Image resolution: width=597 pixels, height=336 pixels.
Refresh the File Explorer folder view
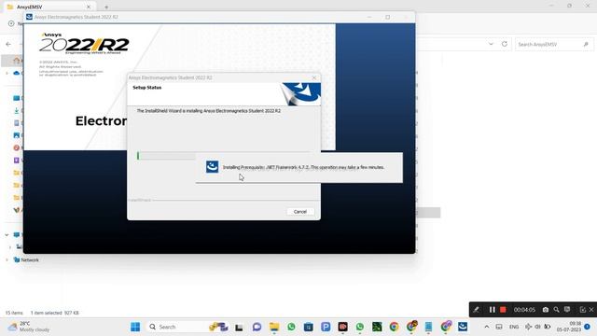pyautogui.click(x=505, y=44)
